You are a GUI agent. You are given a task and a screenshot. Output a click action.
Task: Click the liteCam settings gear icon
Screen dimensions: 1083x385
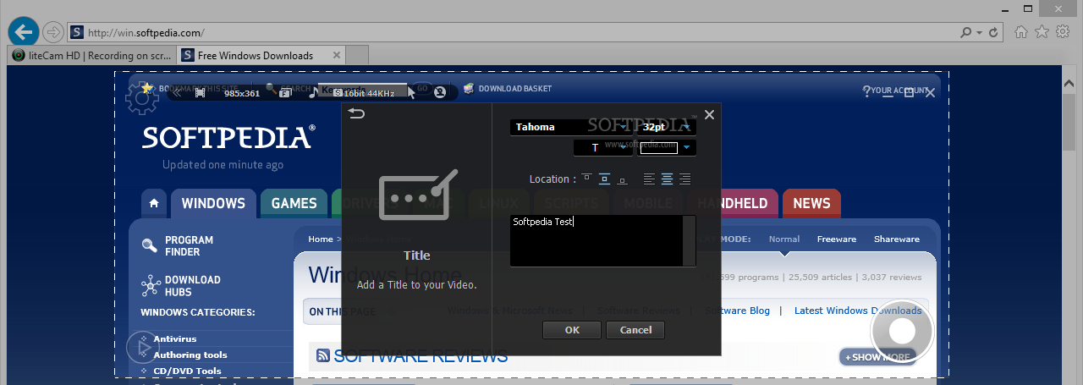pyautogui.click(x=142, y=99)
